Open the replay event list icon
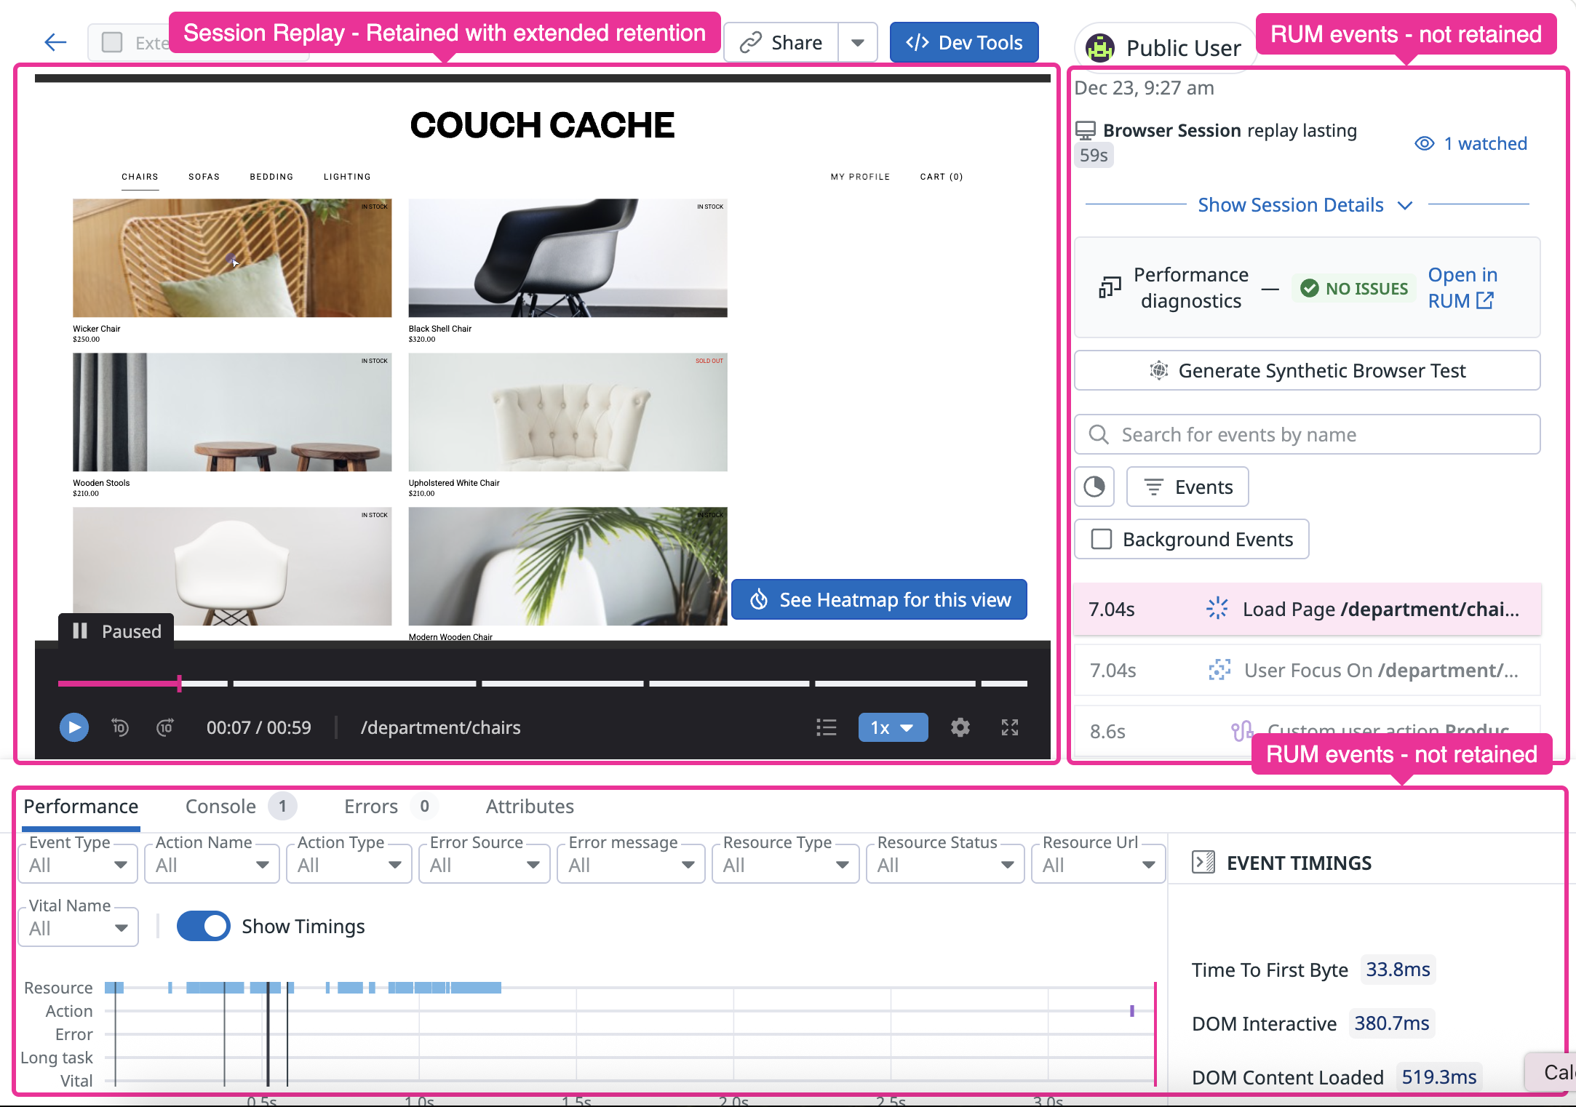 pos(826,727)
